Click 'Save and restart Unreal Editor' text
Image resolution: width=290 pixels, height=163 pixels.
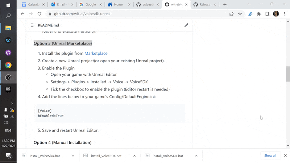click(70, 130)
